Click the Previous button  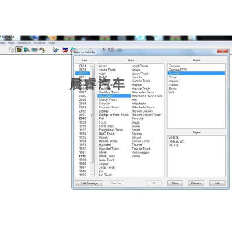[196, 183]
